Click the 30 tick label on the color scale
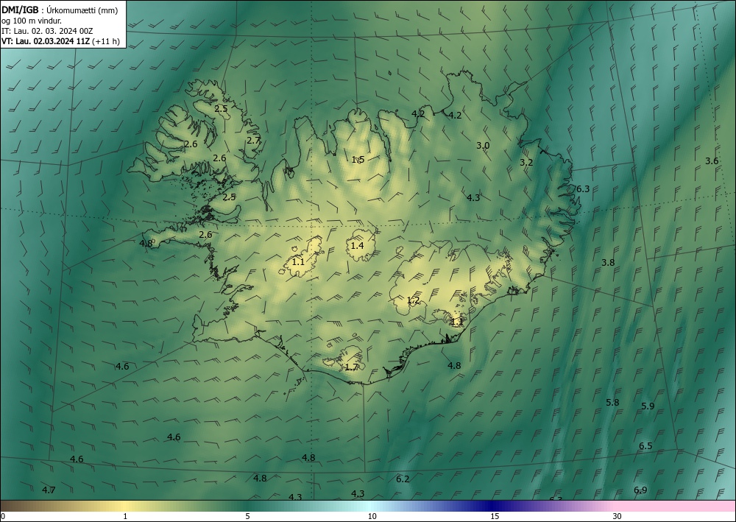Viewport: 736px width, 522px height. (618, 517)
